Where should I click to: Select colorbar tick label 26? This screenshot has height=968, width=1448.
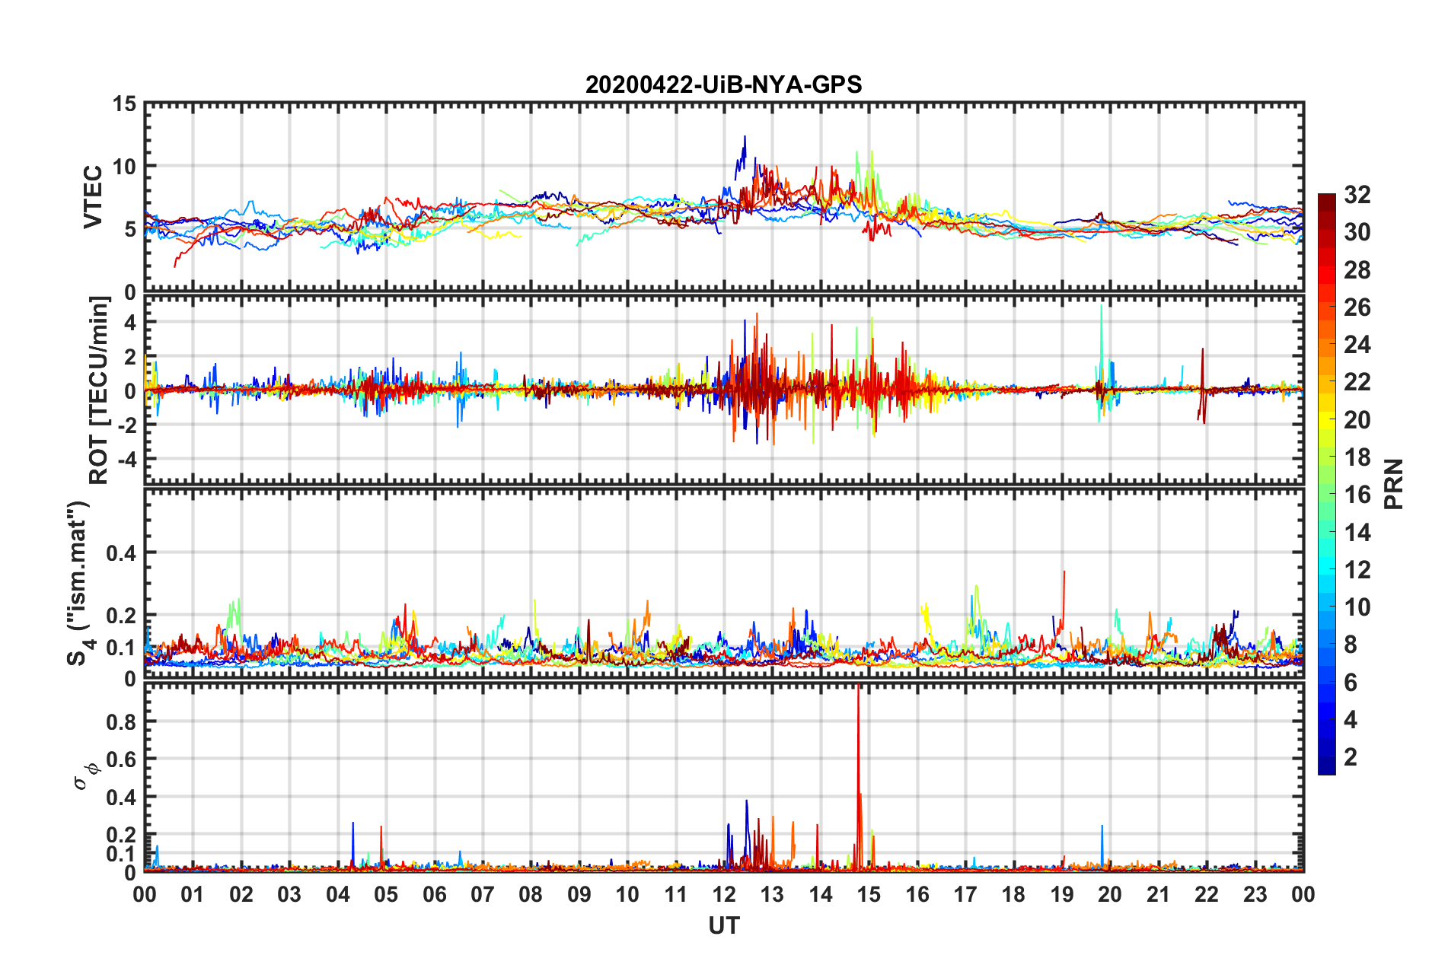point(1357,307)
